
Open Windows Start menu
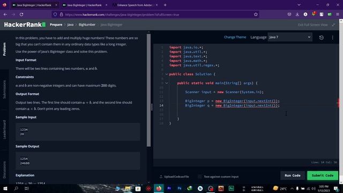tap(5, 188)
